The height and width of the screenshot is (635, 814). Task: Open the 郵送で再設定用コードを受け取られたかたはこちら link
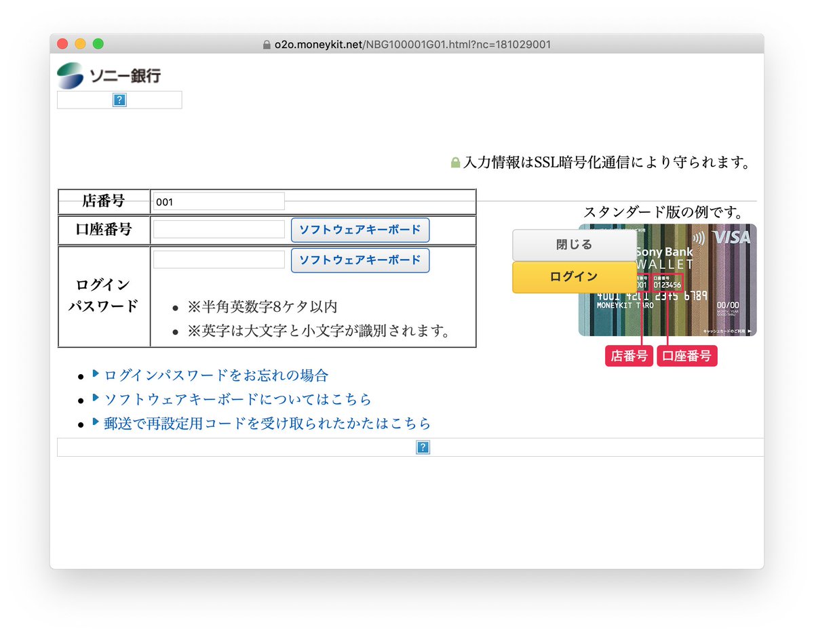pos(267,424)
